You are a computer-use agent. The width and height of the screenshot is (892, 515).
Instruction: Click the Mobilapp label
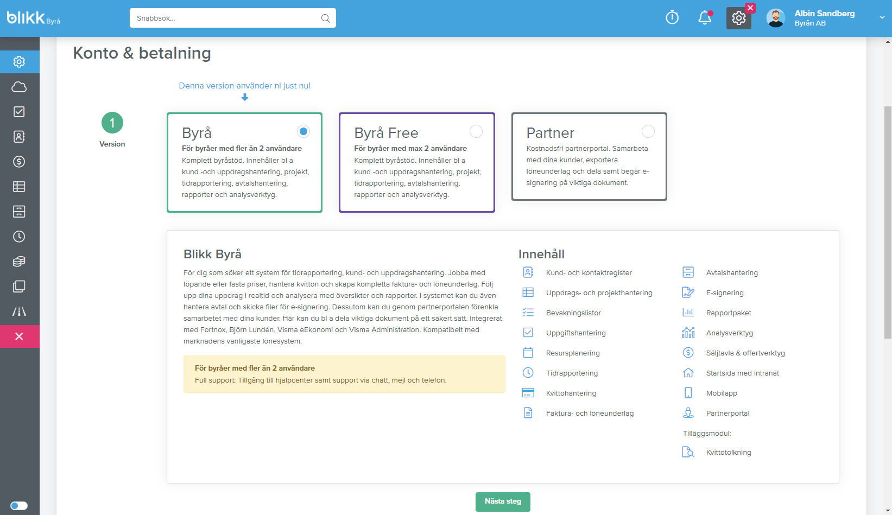tap(722, 393)
